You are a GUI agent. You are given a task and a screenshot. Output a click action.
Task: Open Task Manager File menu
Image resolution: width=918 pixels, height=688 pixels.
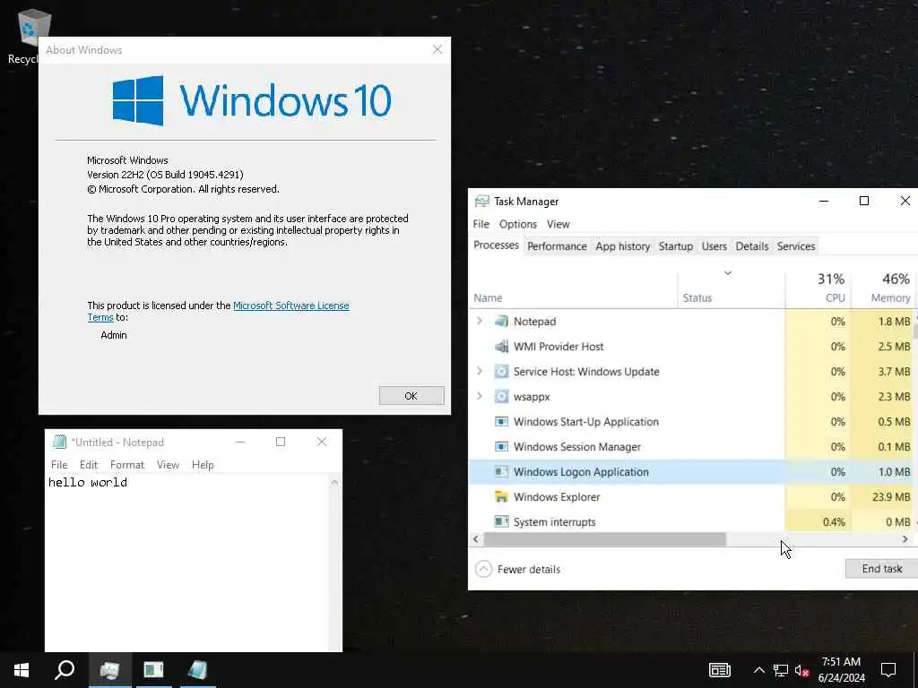pos(481,224)
